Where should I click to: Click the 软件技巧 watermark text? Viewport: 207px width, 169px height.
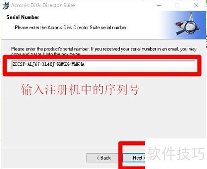pos(176,154)
